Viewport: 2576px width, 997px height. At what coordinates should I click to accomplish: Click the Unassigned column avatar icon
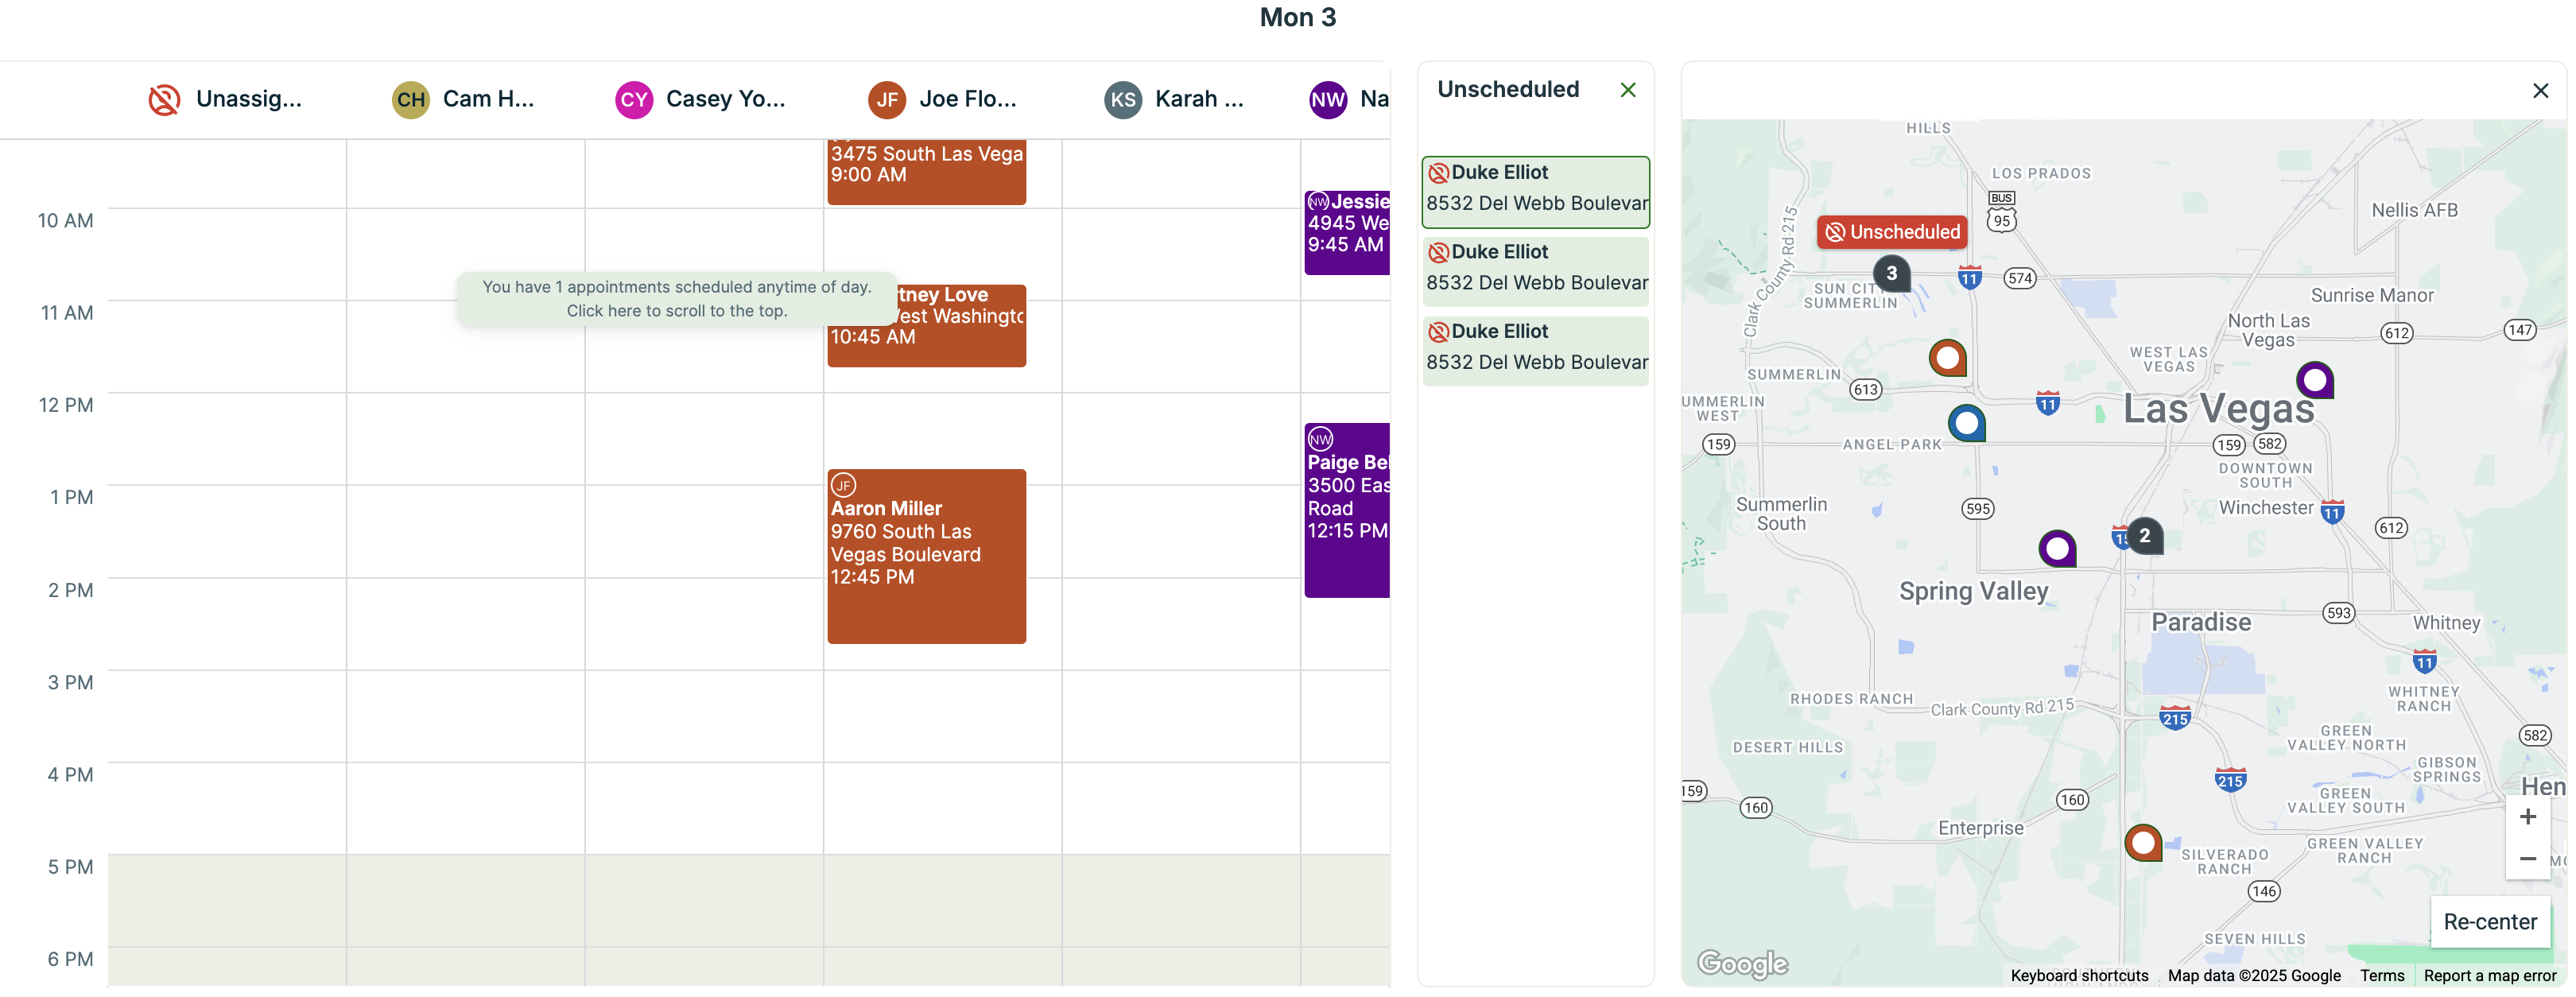pos(164,99)
